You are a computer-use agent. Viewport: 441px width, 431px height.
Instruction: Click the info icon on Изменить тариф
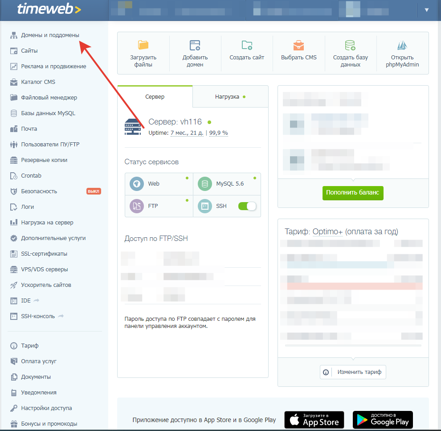click(x=326, y=373)
